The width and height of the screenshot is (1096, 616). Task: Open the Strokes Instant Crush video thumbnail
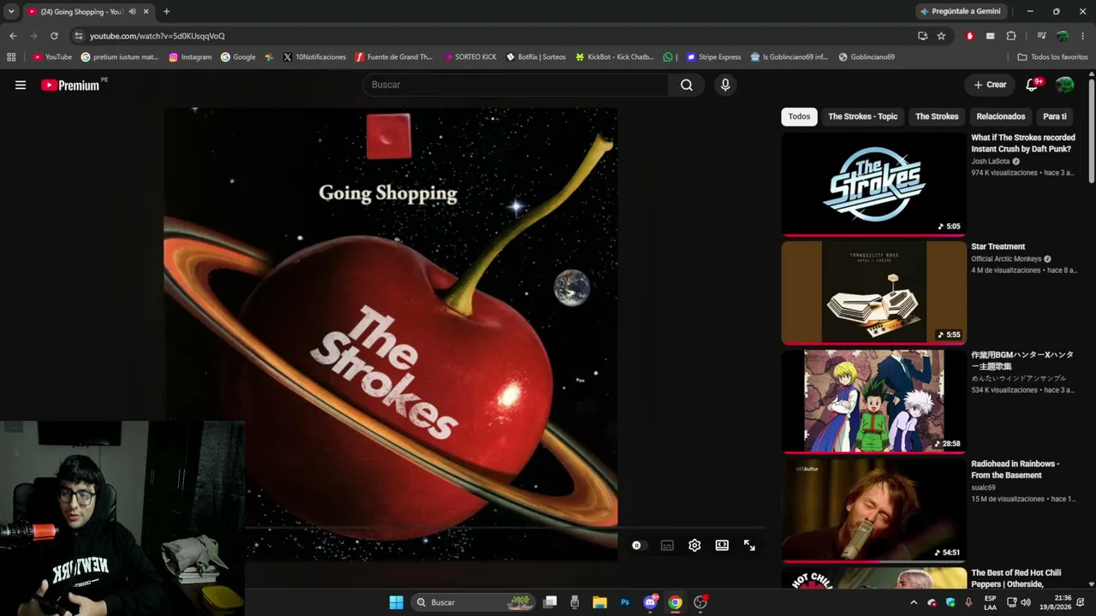[x=873, y=183]
